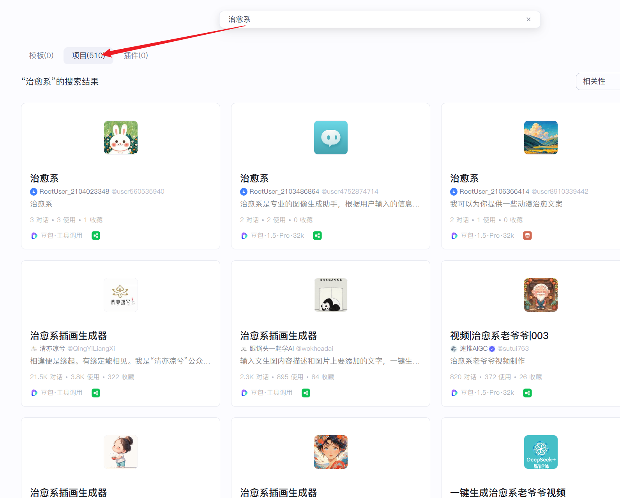Click 豆包·1.5·Pro·32k label on 老爷爷 card

488,393
